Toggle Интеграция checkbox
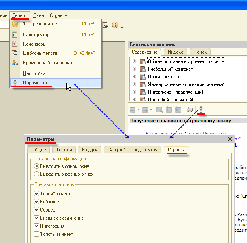Image resolution: width=247 pixels, height=243 pixels. (36, 226)
